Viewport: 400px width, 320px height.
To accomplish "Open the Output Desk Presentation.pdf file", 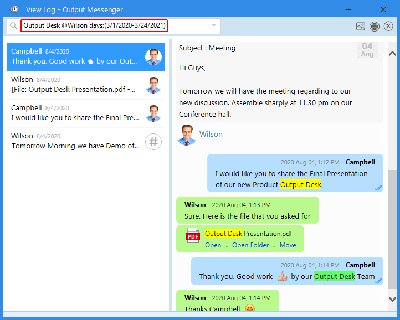I will coord(213,245).
